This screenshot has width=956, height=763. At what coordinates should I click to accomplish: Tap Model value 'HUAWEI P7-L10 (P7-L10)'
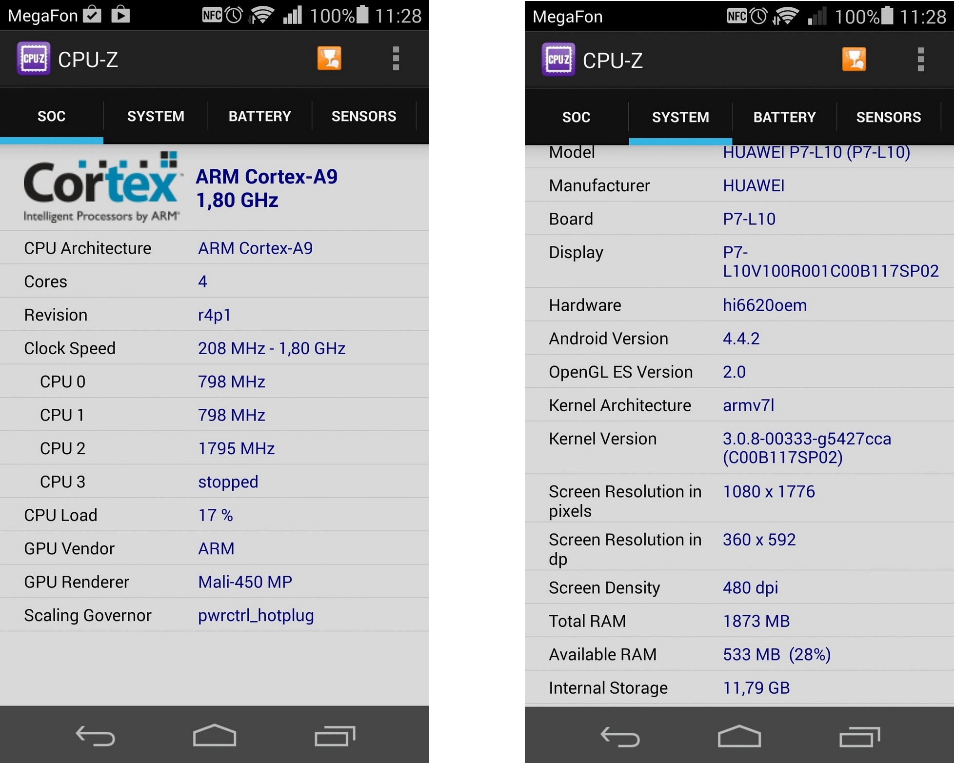(817, 152)
